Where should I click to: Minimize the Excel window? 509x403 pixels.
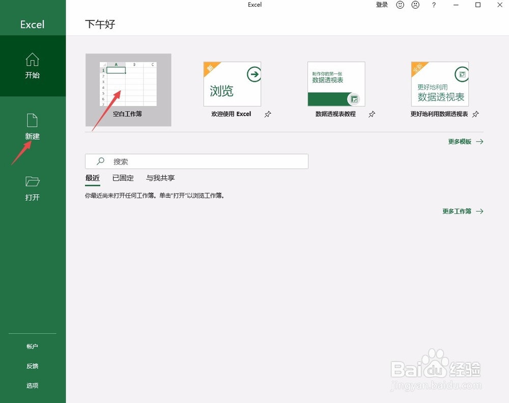point(456,5)
